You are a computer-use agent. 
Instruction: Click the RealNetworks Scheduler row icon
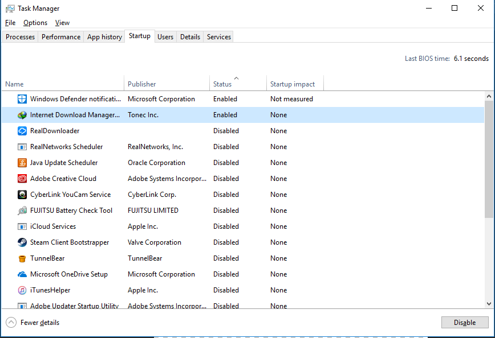[22, 147]
